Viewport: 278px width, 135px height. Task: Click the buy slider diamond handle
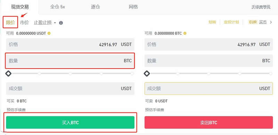click(8, 73)
